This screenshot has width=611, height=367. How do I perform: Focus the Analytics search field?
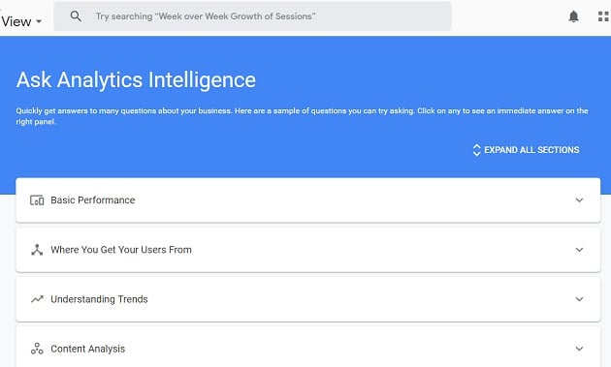(x=252, y=16)
